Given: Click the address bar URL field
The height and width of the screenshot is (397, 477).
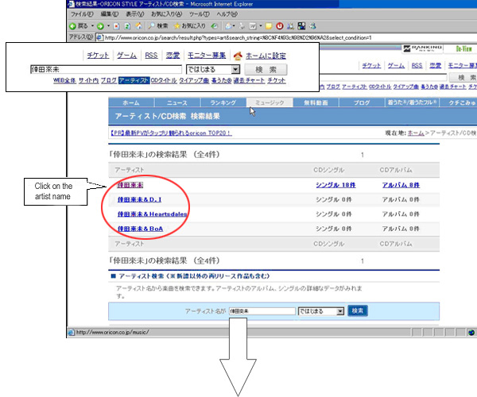Looking at the screenshot, I should pos(286,37).
